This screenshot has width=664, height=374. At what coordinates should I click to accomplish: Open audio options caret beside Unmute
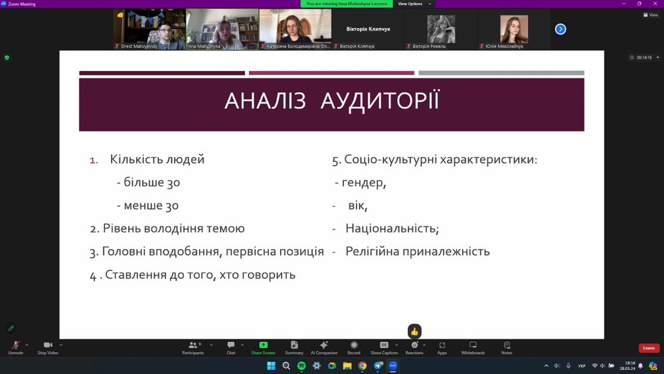(x=27, y=345)
